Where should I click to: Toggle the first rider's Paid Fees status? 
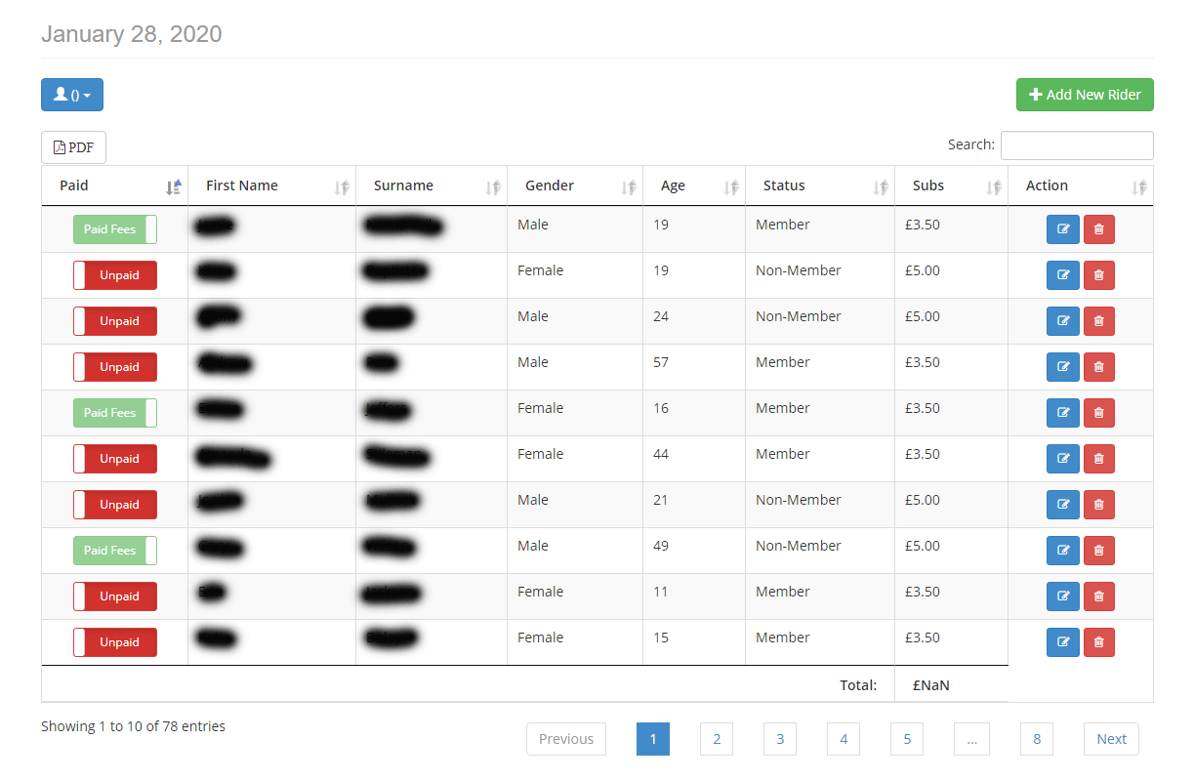pyautogui.click(x=114, y=228)
